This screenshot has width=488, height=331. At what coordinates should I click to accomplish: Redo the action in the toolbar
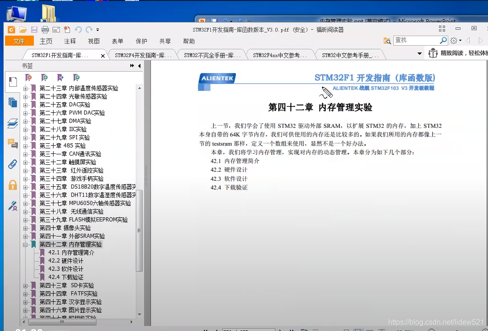89,30
